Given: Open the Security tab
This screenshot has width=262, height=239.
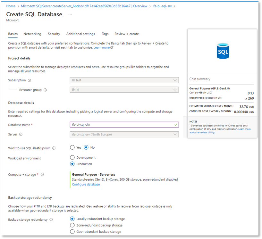Looking at the screenshot, I should tap(54, 34).
